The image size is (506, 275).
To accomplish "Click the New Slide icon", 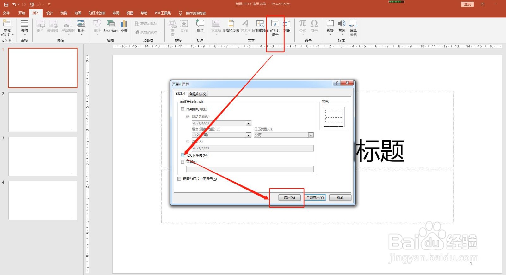I will (x=7, y=24).
